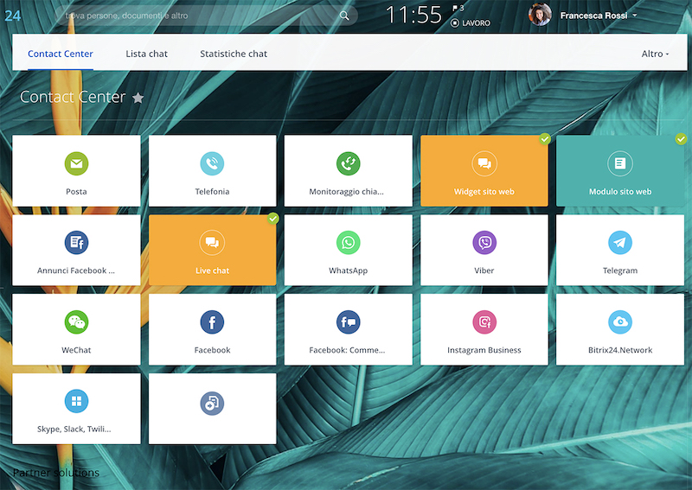Click the green checkmark on Widget sito web

[545, 139]
